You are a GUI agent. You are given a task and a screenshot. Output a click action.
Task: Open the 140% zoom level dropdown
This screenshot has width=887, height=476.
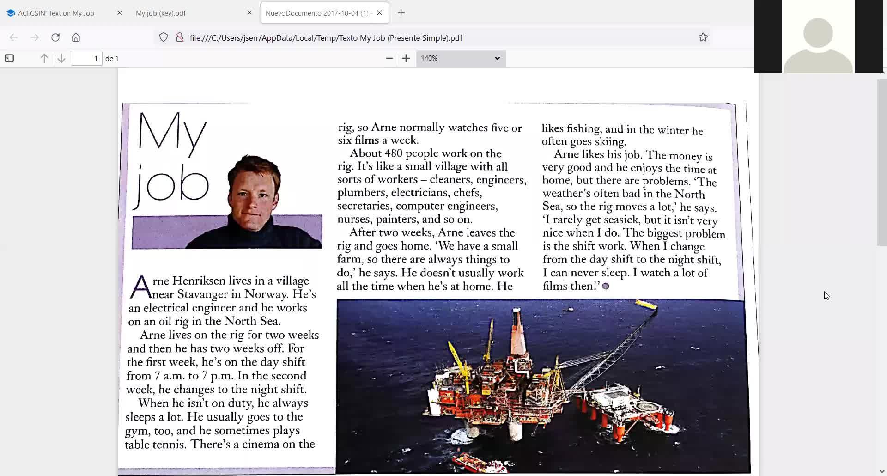pos(461,58)
